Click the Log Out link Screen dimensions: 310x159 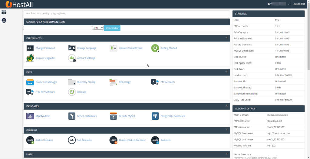299,4
